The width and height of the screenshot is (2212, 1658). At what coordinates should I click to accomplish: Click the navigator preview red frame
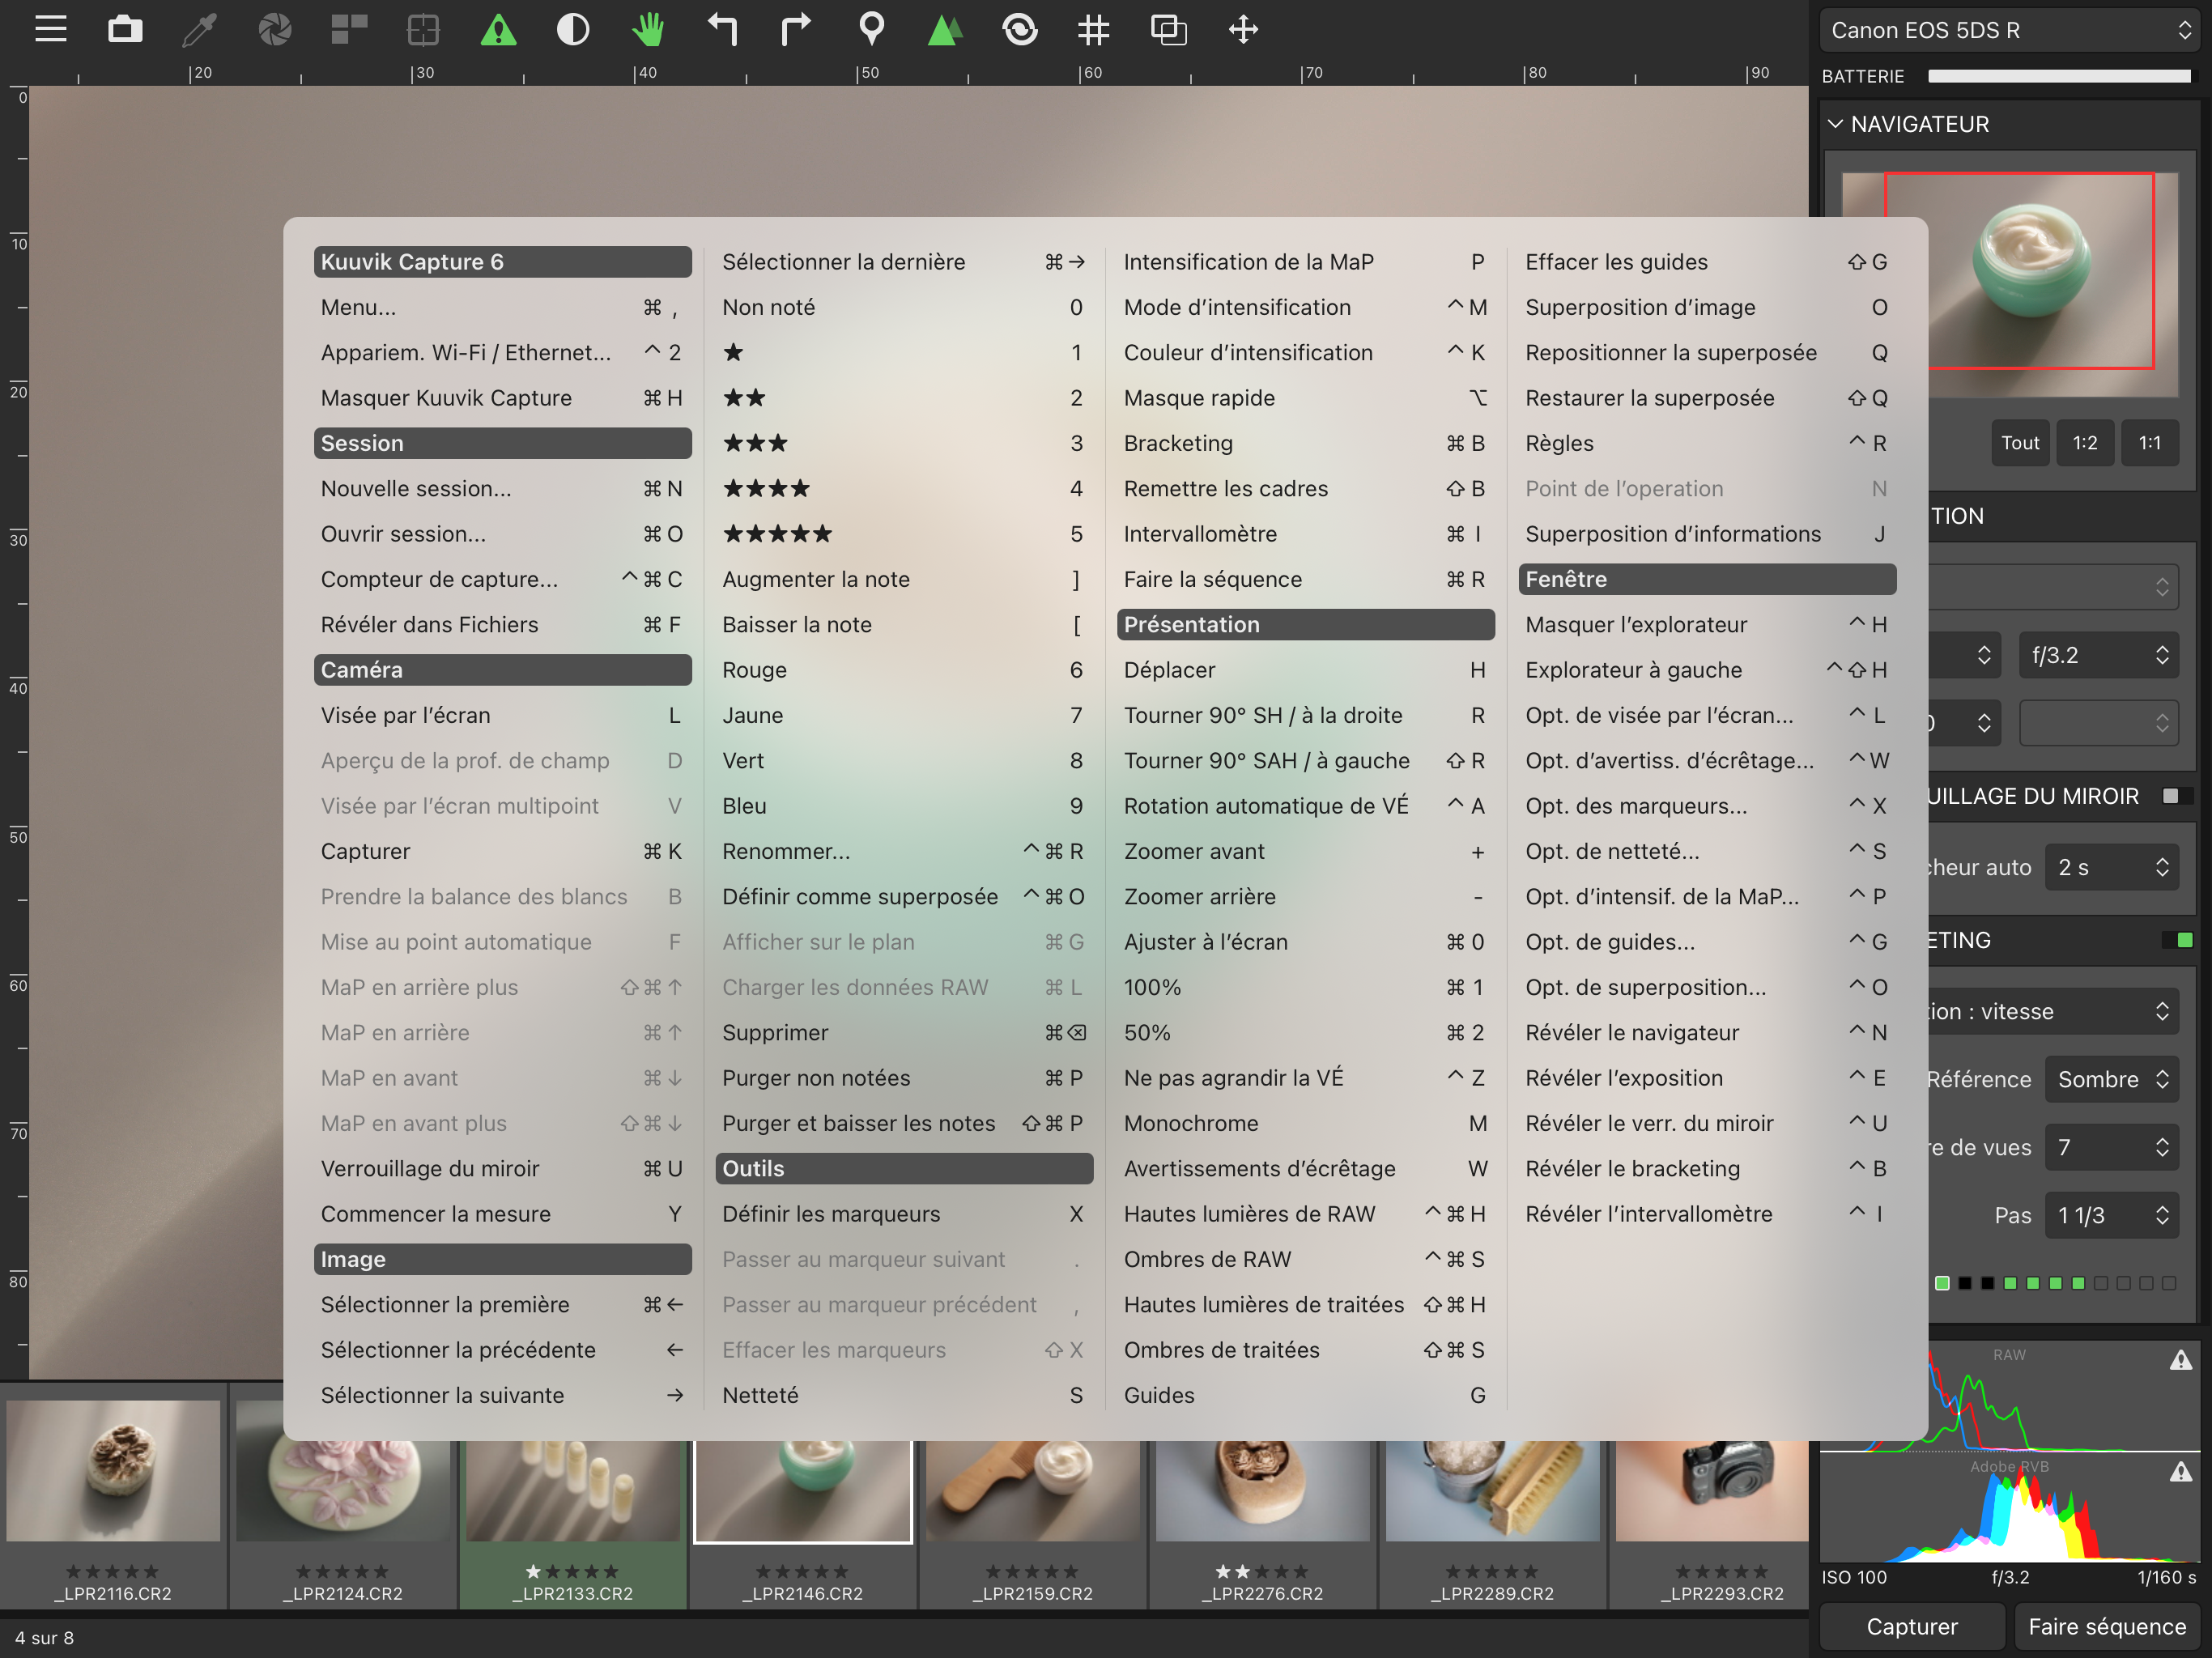click(x=2019, y=271)
